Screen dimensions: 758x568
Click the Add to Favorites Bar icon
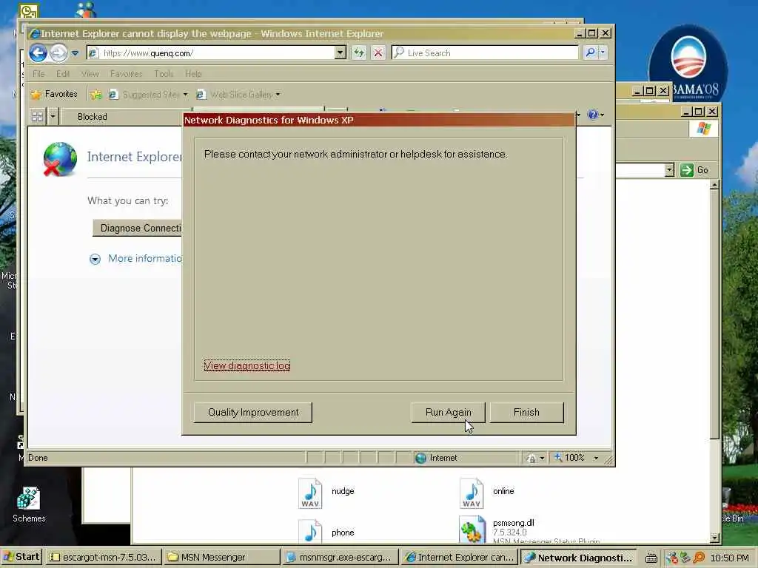96,95
